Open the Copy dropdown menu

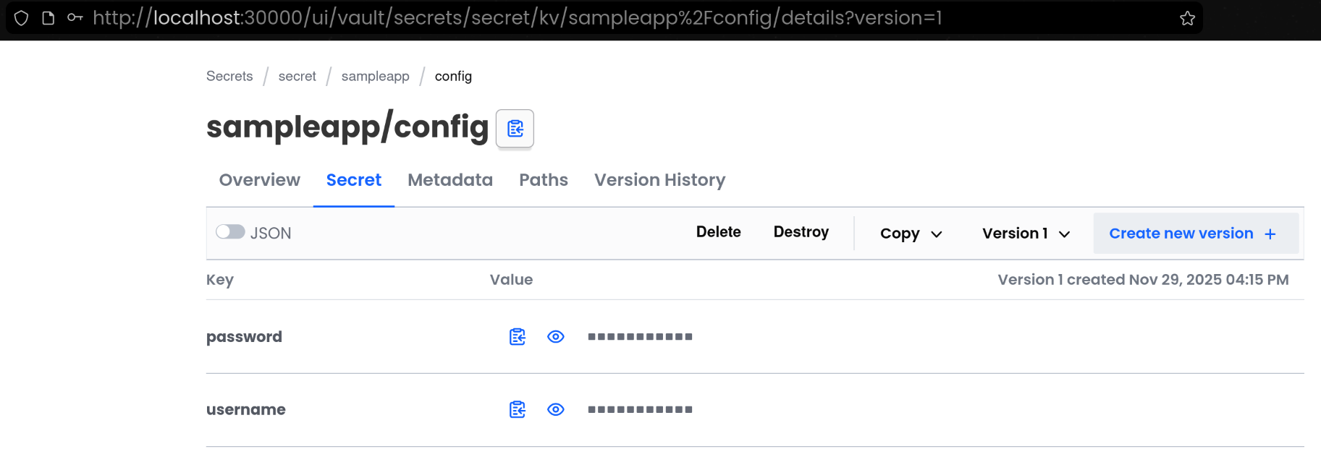[911, 234]
